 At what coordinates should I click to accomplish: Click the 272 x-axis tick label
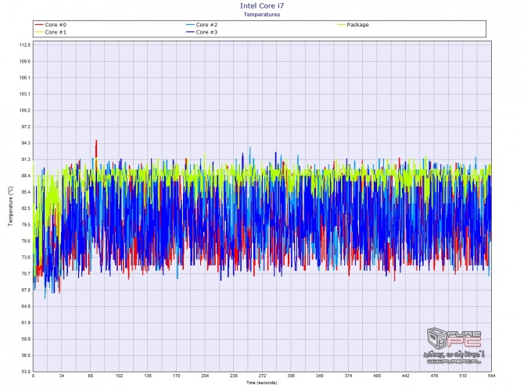coord(262,376)
